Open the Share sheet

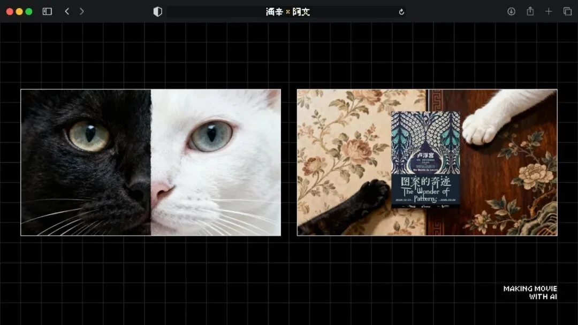[530, 11]
